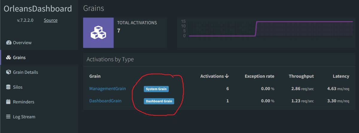Click the Grains page heading
Viewport: 359px width, 133px height.
pos(94,8)
